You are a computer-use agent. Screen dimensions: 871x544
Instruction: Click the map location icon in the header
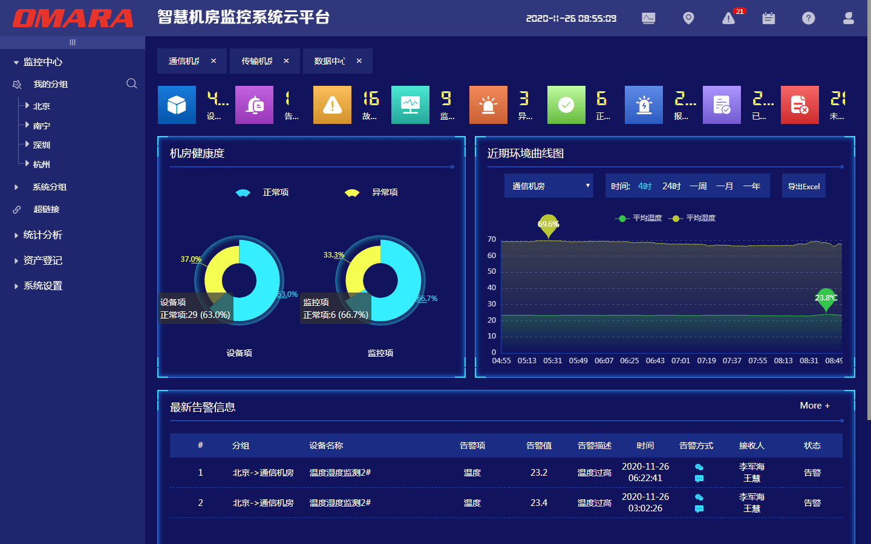click(688, 18)
